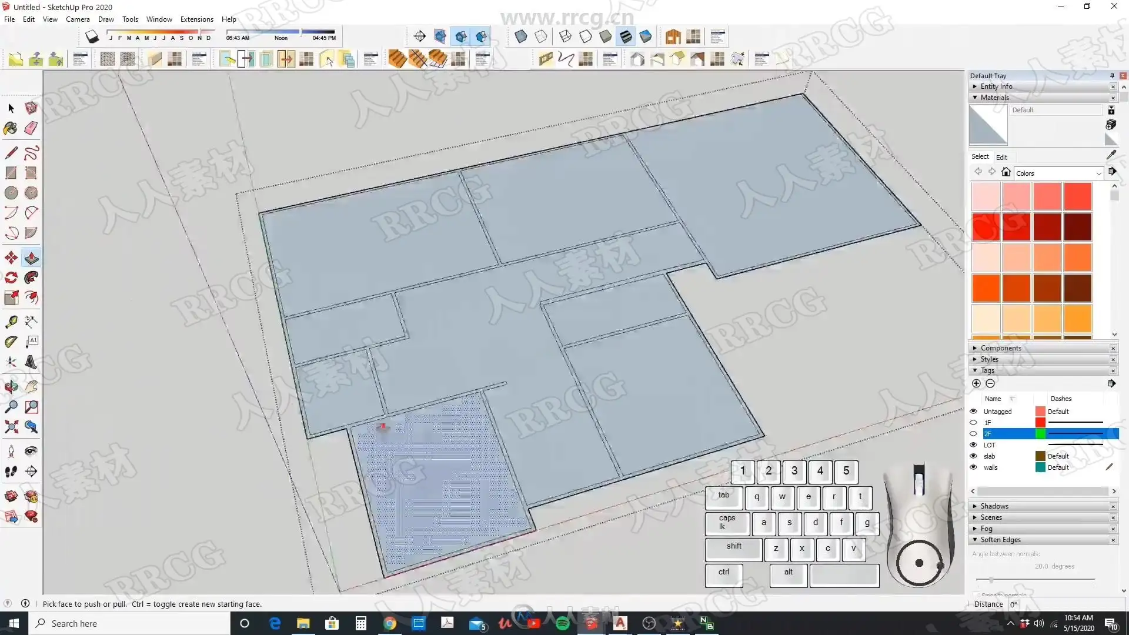Toggle visibility of the walls tag

point(973,467)
